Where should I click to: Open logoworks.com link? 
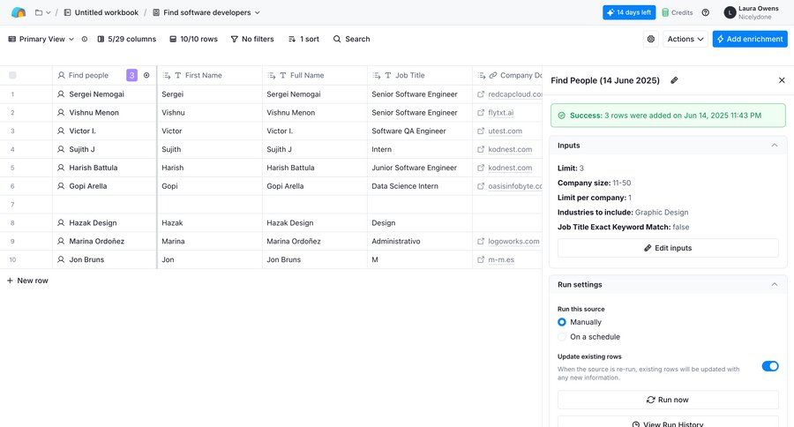(x=513, y=241)
